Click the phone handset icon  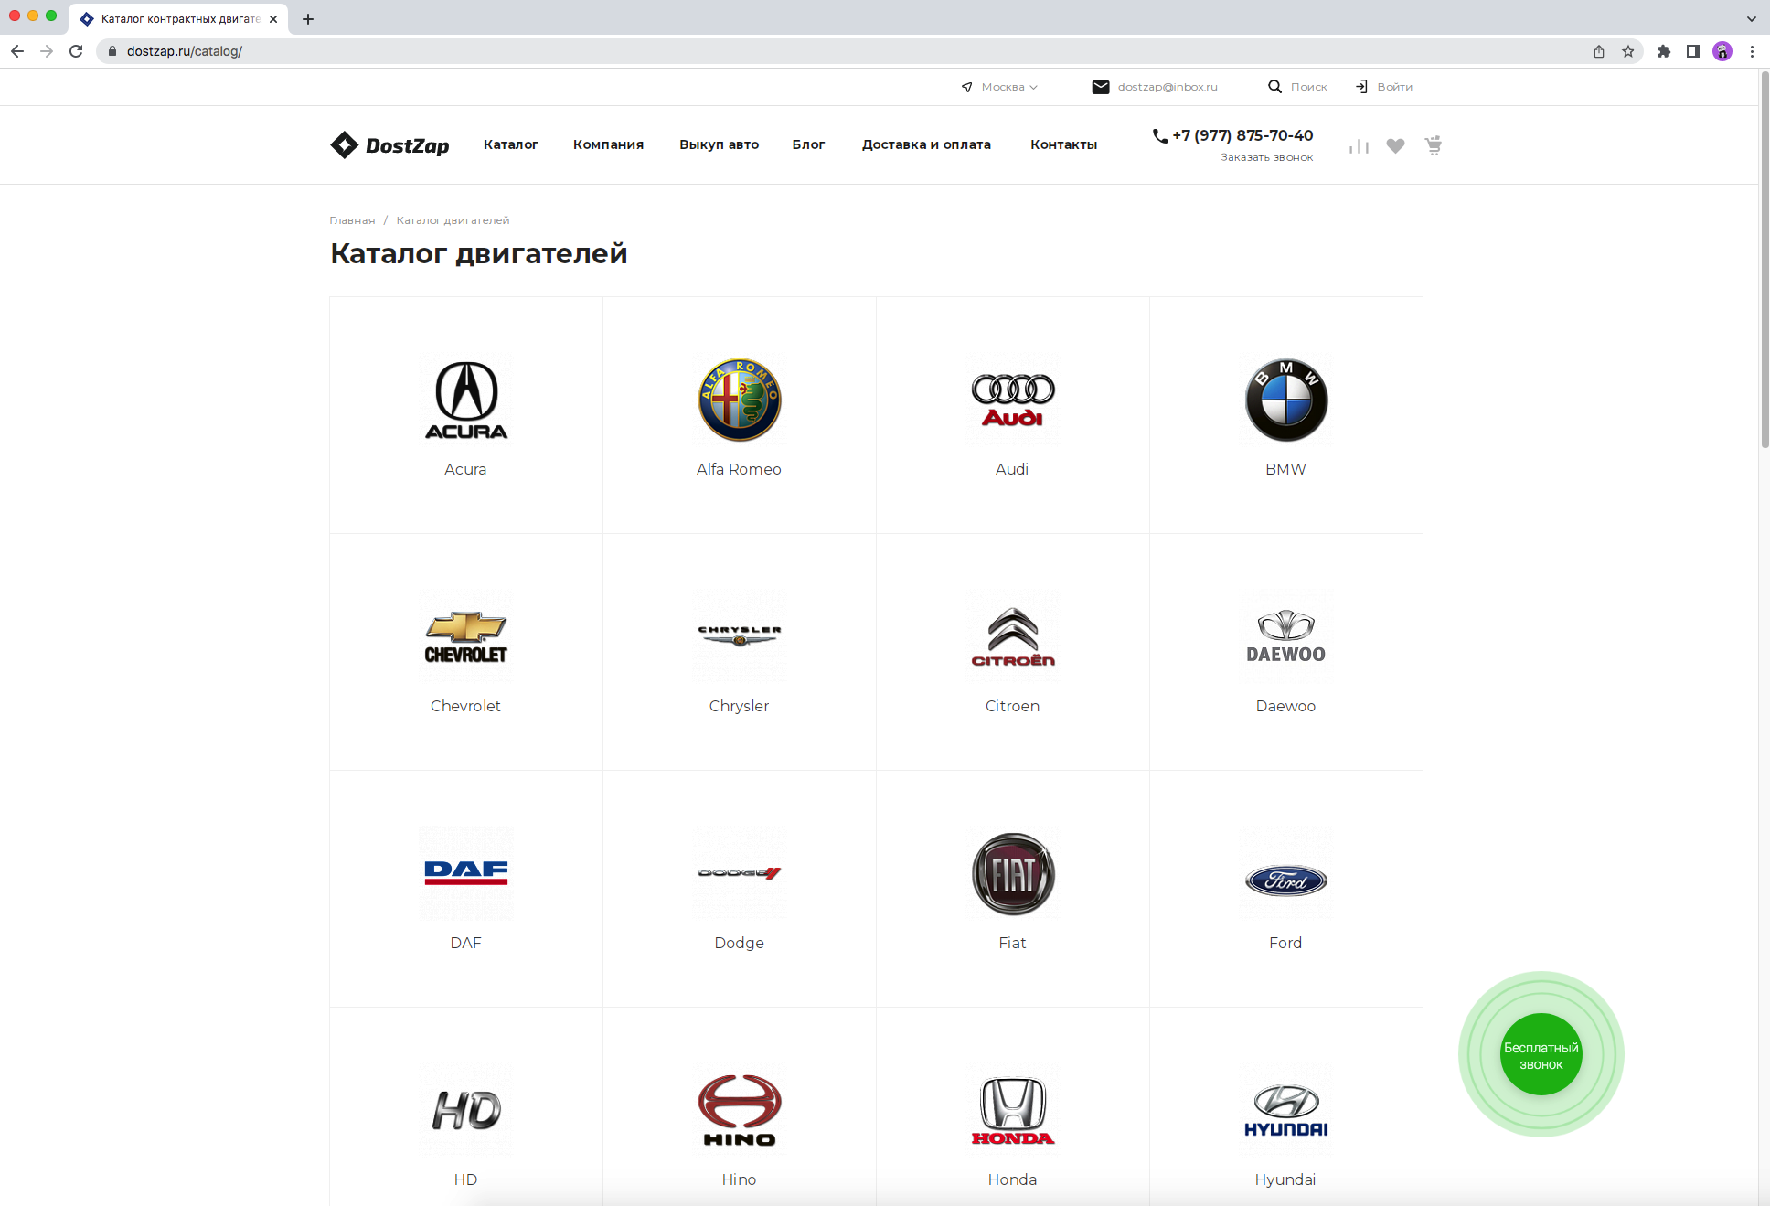click(x=1159, y=135)
